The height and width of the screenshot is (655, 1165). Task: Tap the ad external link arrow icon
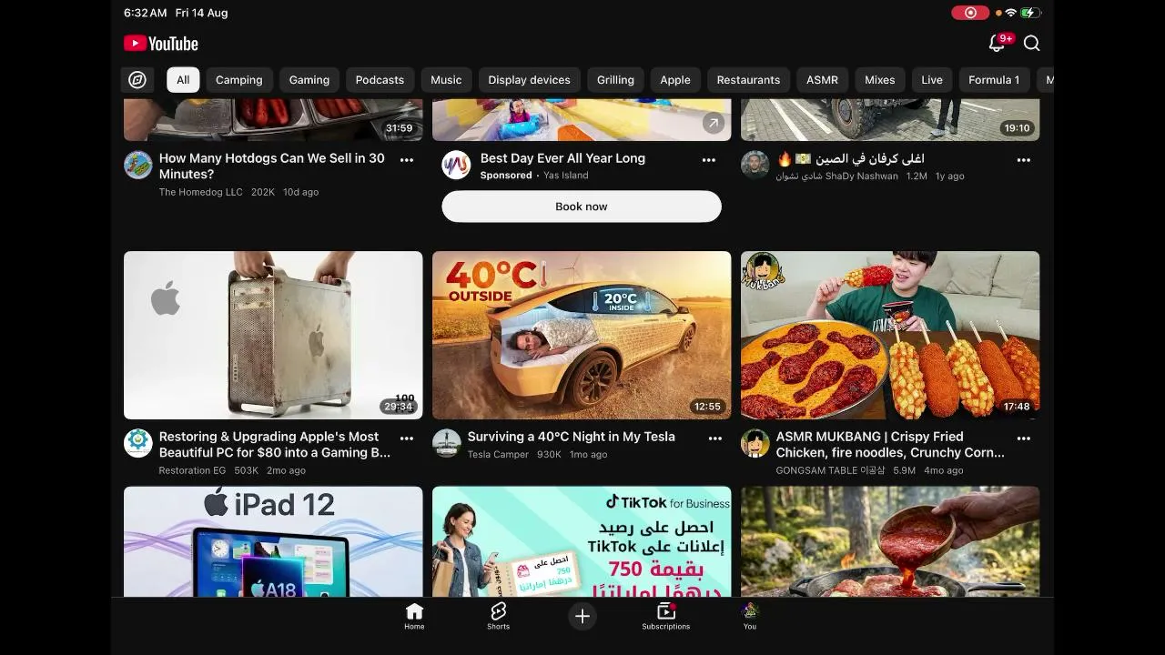click(x=714, y=124)
